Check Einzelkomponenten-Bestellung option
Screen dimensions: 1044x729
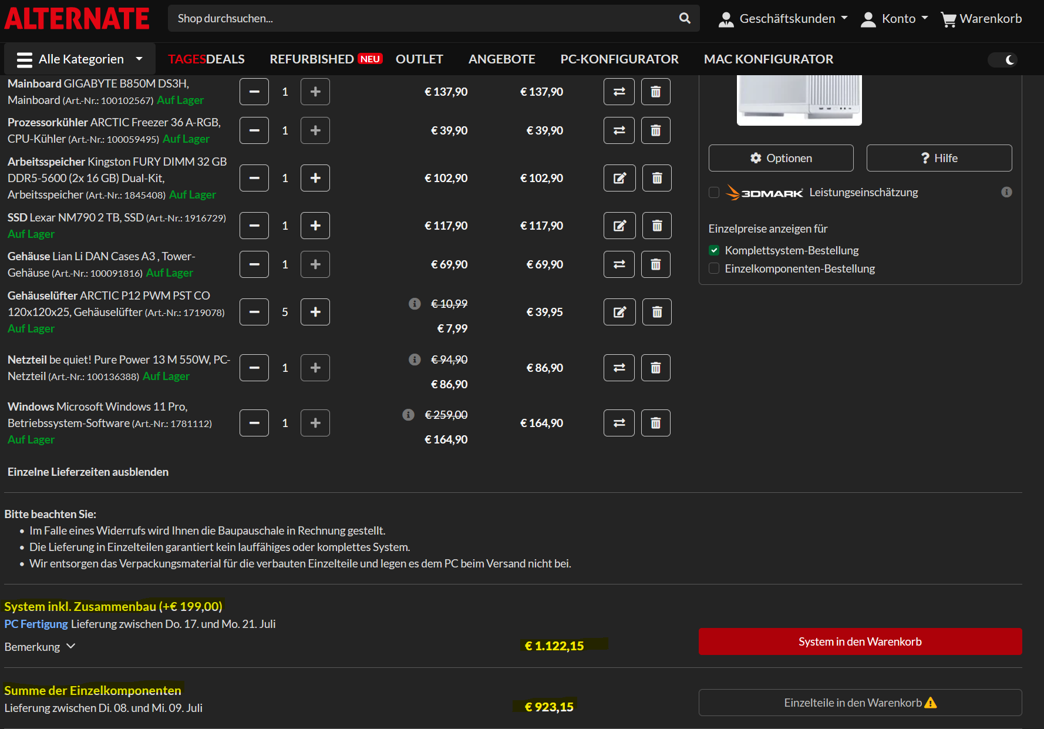coord(714,268)
